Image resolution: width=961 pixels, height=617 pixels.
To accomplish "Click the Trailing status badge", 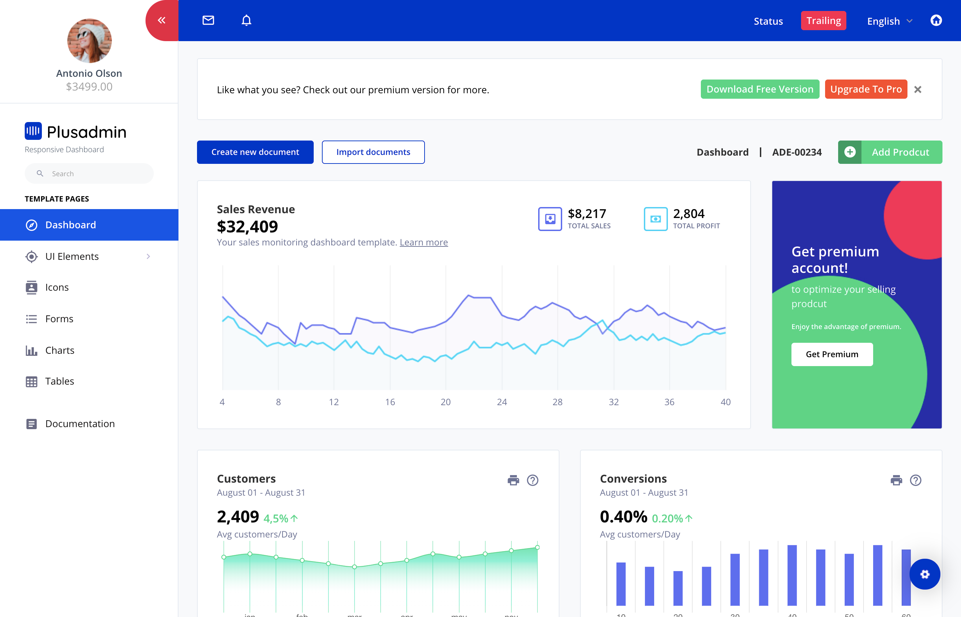I will tap(823, 21).
